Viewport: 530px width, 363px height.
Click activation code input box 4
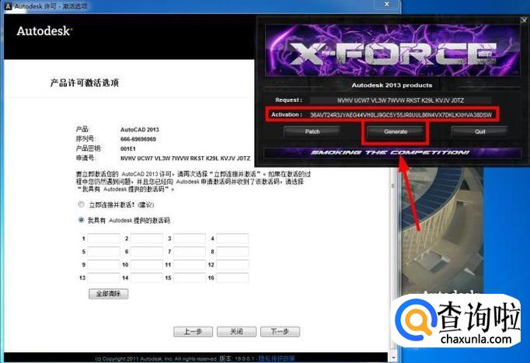tap(232, 239)
